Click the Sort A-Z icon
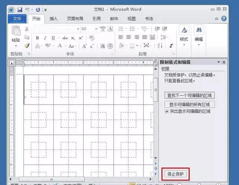Screen dimensions: 239x185 pyautogui.click(x=160, y=46)
